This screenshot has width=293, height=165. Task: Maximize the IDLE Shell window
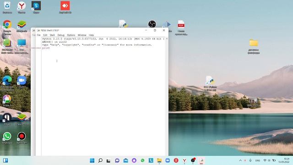[155, 30]
